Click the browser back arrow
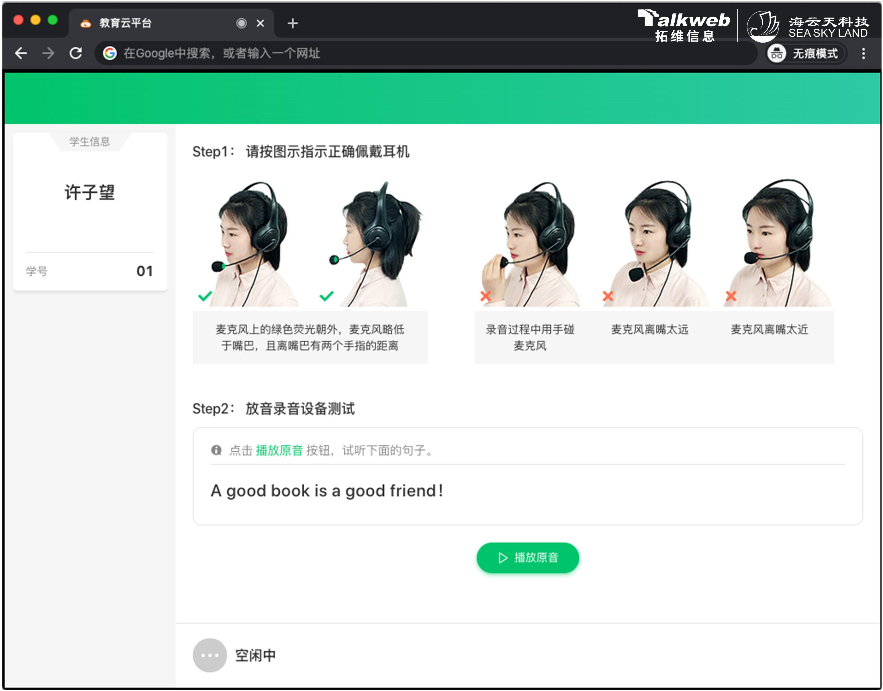This screenshot has height=691, width=883. tap(21, 53)
